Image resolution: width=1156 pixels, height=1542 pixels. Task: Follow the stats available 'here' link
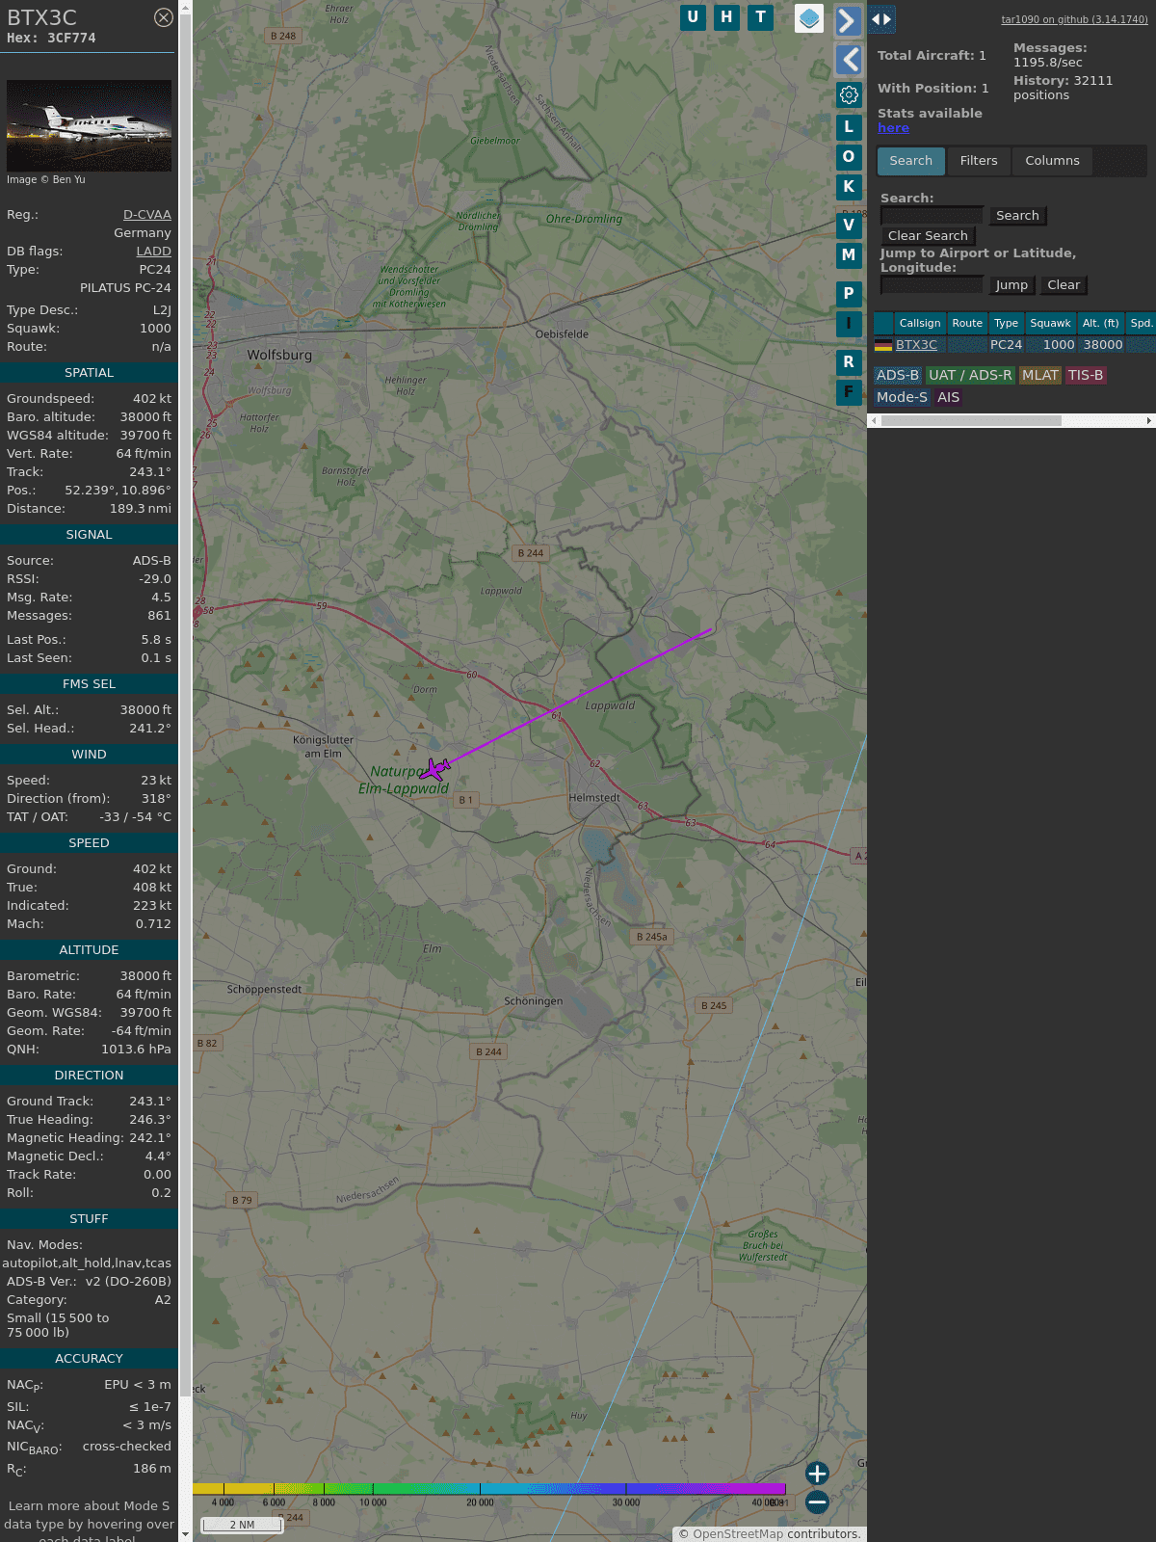(893, 128)
